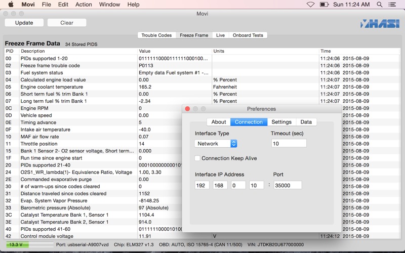The image size is (405, 253).
Task: Select the Long term fuel % trim row
Action: 202,101
